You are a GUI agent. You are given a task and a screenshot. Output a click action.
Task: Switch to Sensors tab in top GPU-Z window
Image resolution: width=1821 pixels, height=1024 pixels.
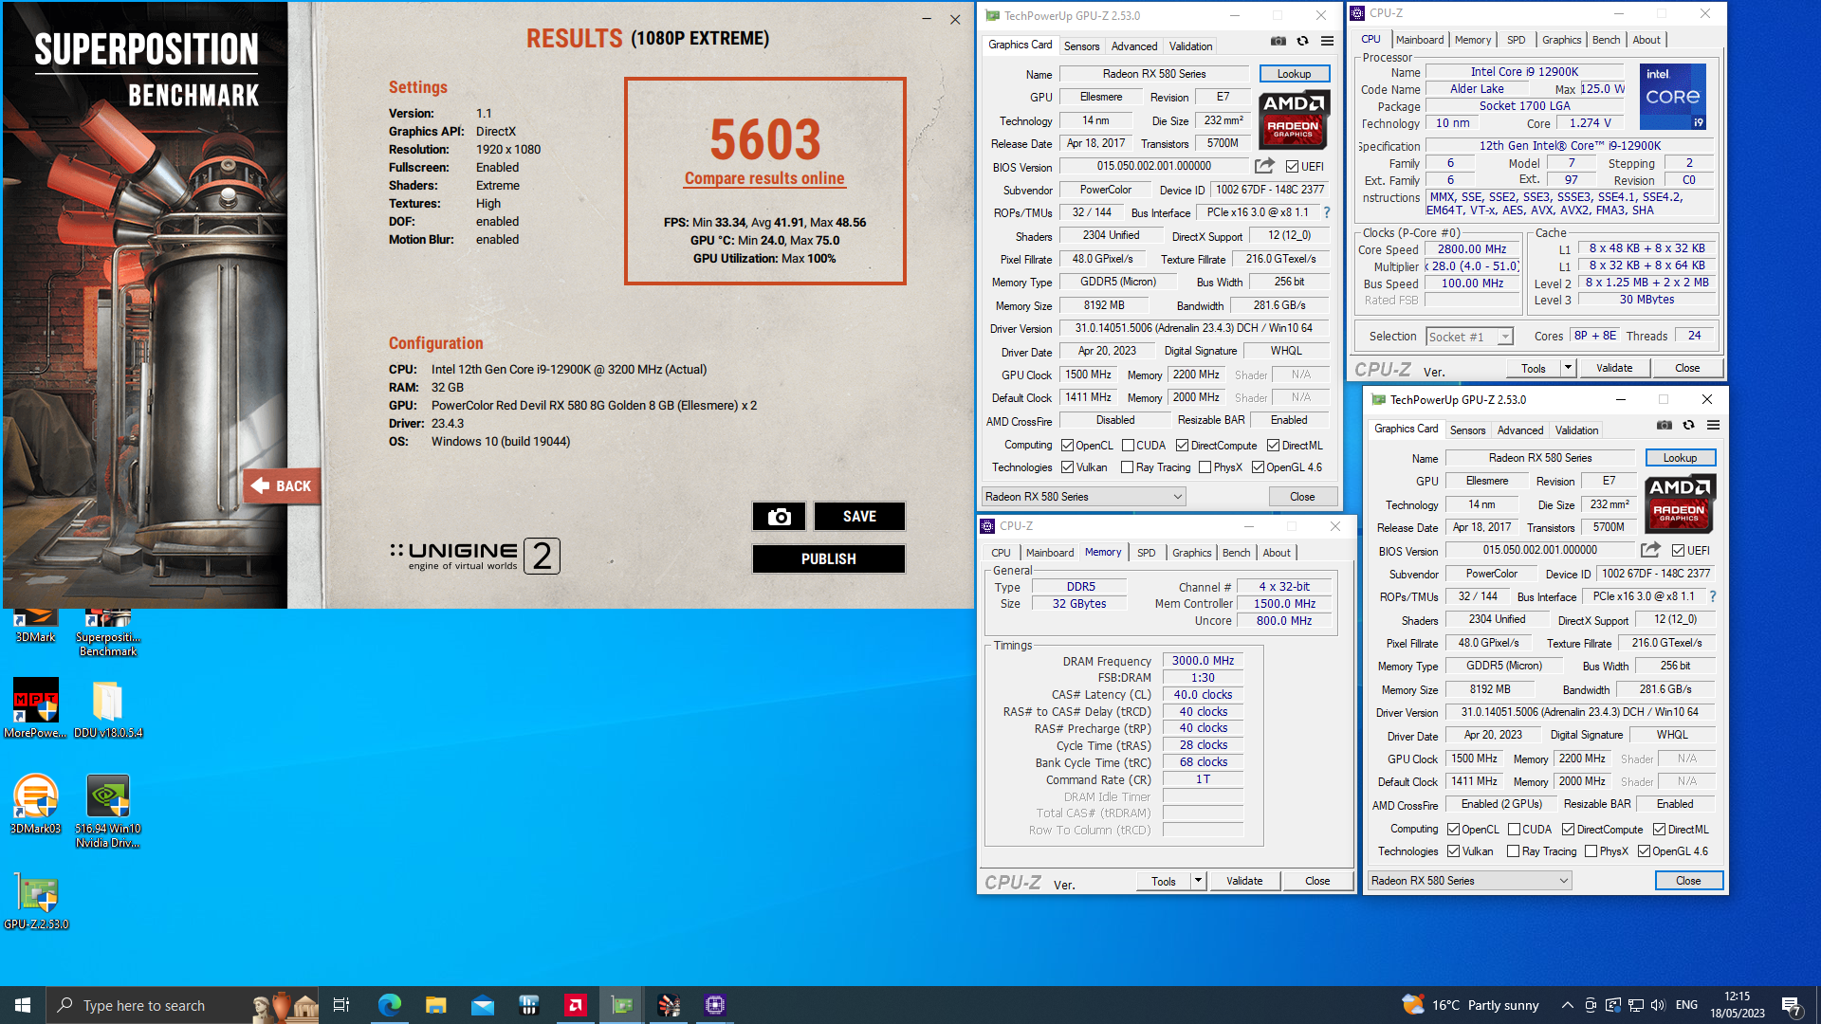pos(1081,46)
